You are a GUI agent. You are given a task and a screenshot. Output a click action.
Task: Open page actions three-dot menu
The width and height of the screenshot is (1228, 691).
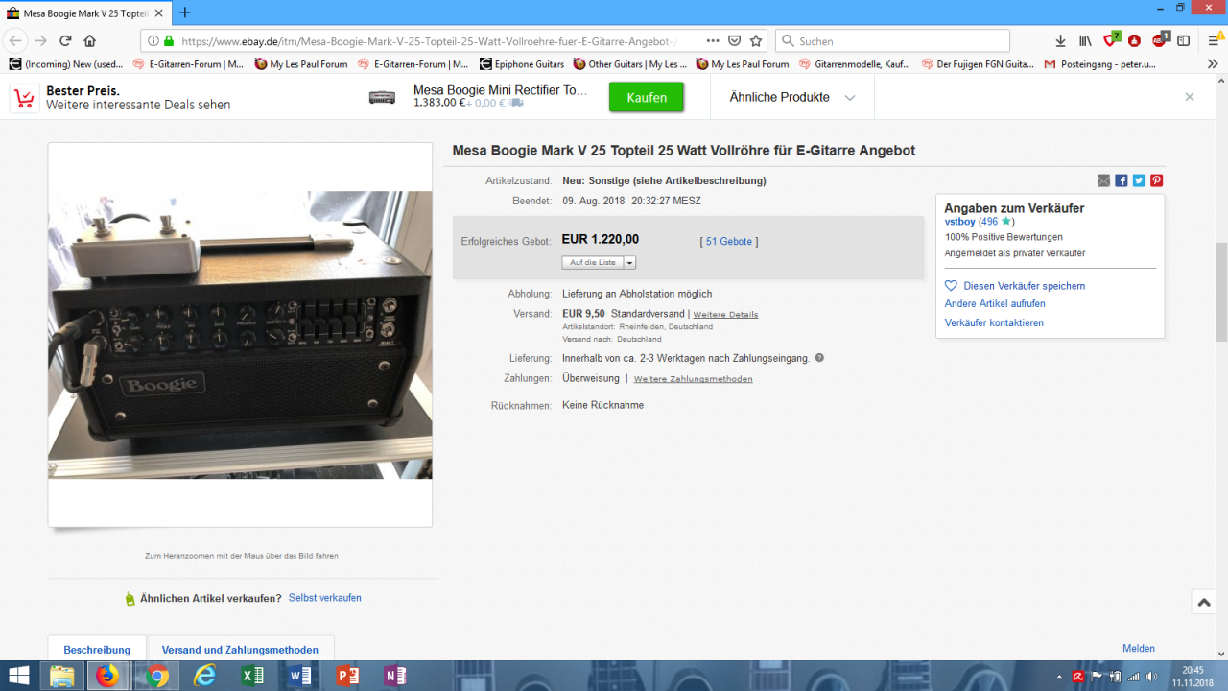click(712, 41)
